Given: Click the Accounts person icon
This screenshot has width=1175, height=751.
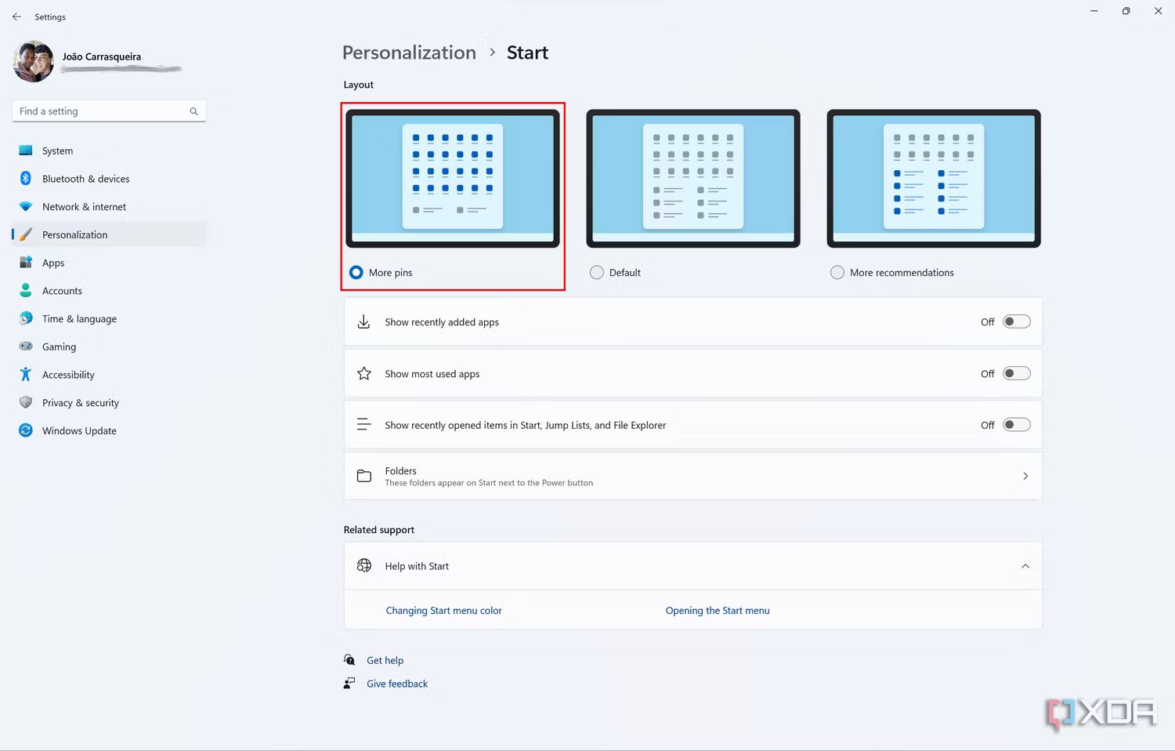Looking at the screenshot, I should point(26,291).
